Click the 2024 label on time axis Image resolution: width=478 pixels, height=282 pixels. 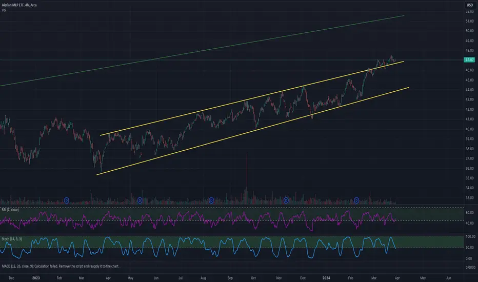[x=326, y=278]
